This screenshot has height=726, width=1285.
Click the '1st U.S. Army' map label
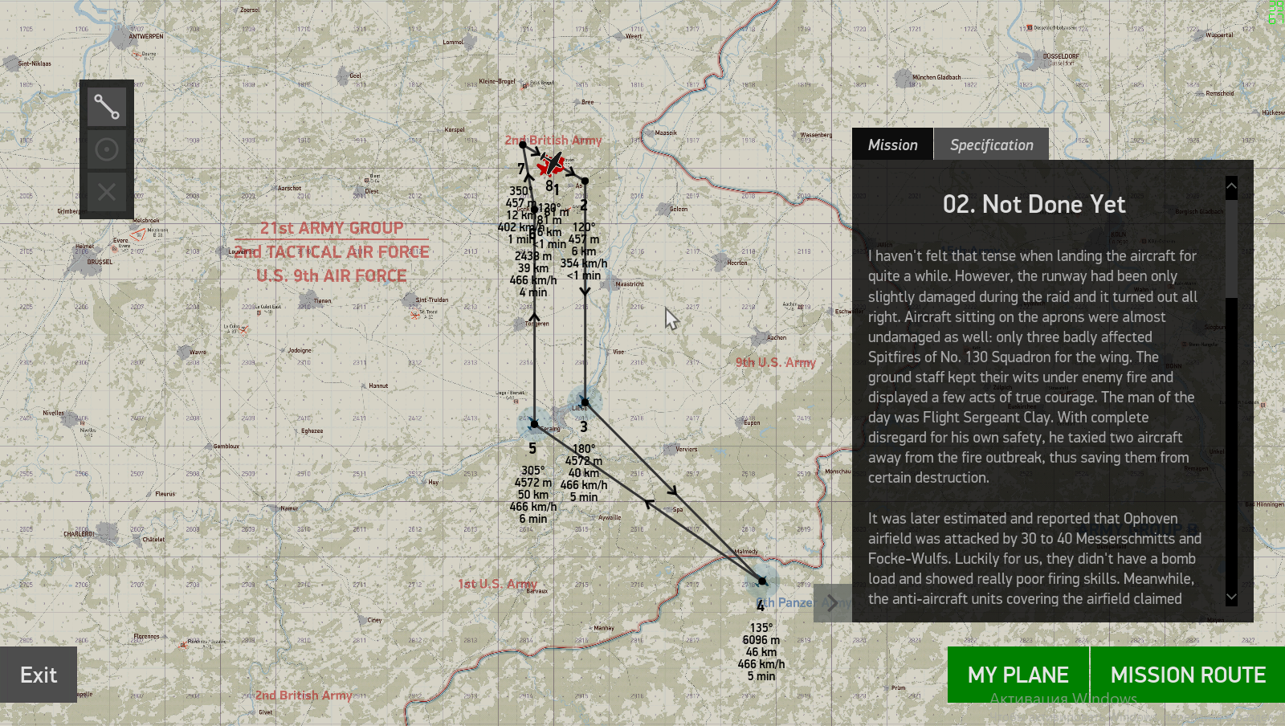coord(497,584)
